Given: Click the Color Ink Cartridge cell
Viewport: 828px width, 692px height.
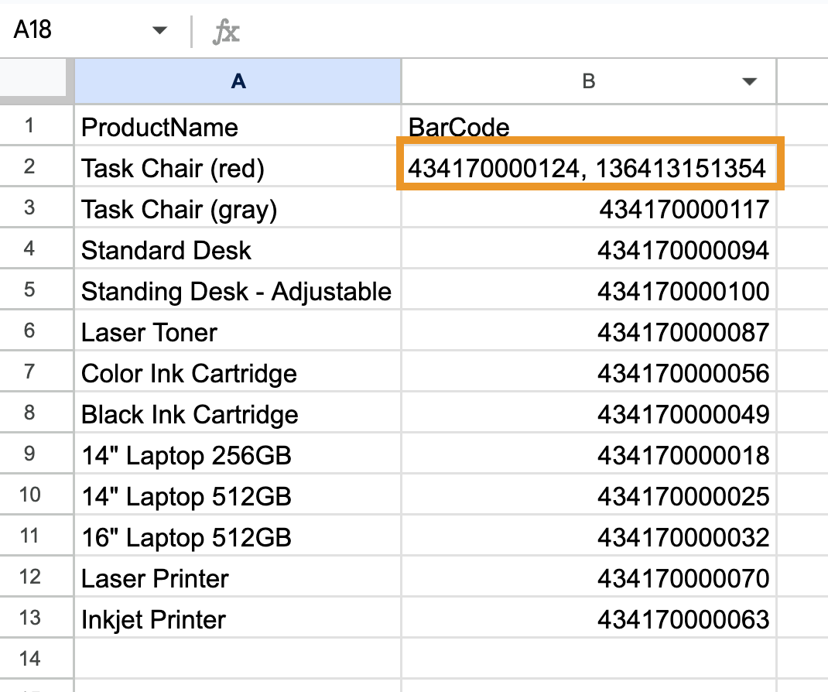Looking at the screenshot, I should [x=236, y=373].
